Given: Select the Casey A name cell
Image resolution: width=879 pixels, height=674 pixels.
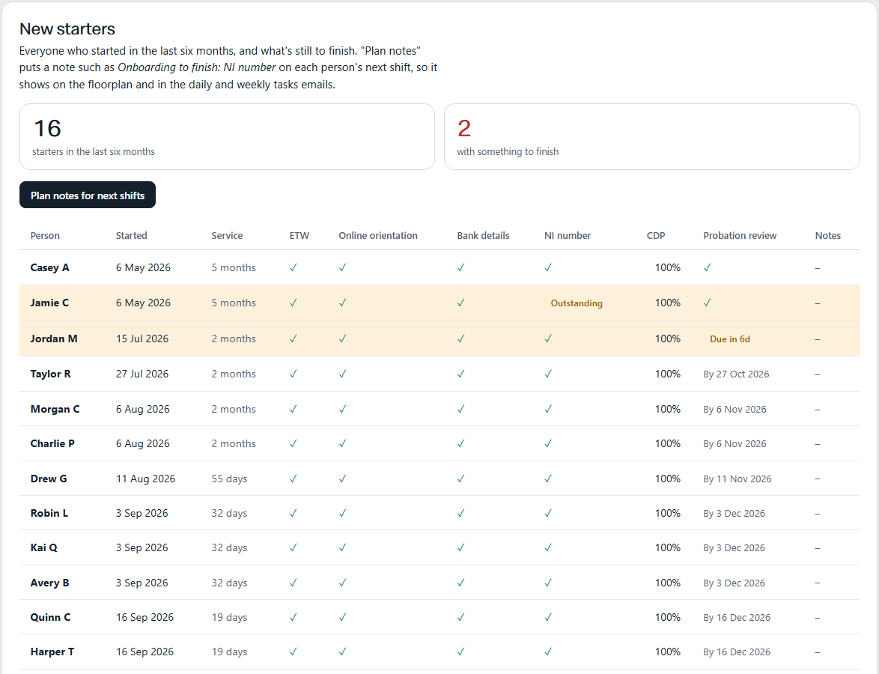Looking at the screenshot, I should pyautogui.click(x=50, y=267).
